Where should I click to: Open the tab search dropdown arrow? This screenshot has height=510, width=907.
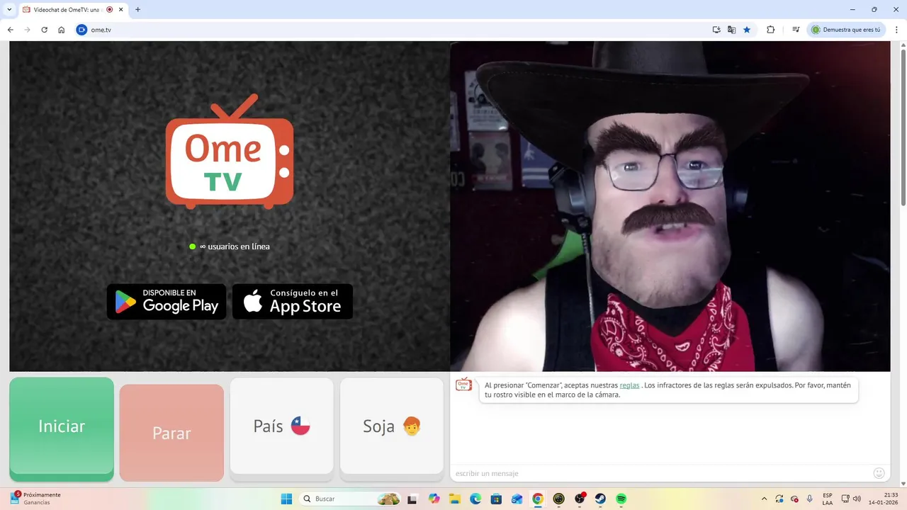tap(9, 9)
